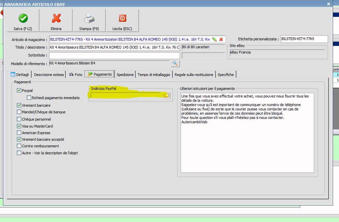Image resolution: width=339 pixels, height=222 pixels.
Task: Click the Titolo / descrizione field
Action: click(114, 47)
